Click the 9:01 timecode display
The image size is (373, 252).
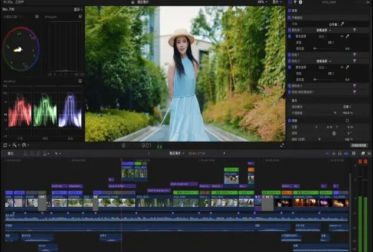click(x=146, y=145)
